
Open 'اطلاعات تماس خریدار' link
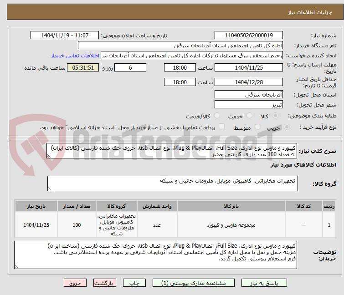pos(75,56)
